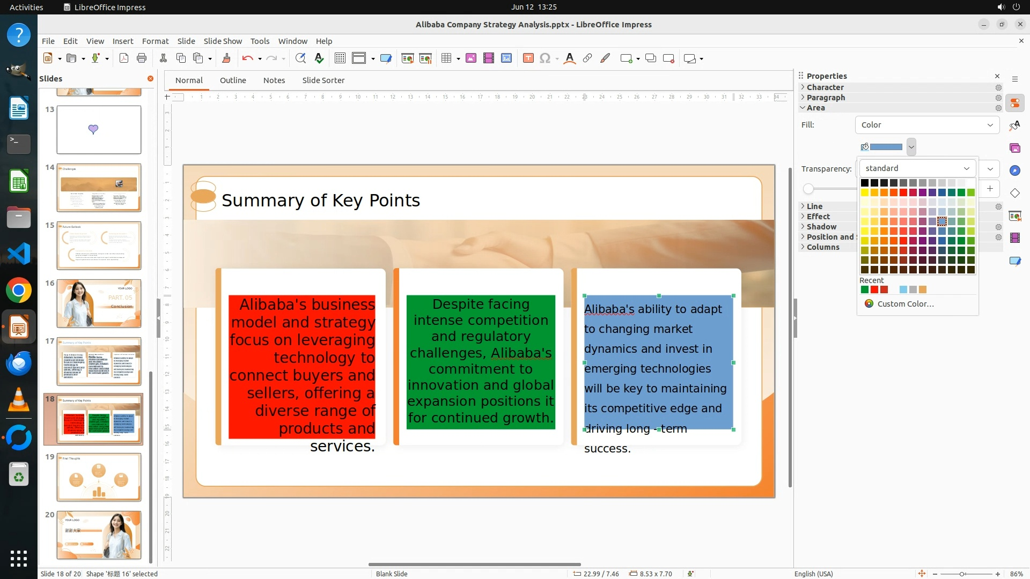Open the Slide Show menu
The width and height of the screenshot is (1030, 579).
point(222,41)
